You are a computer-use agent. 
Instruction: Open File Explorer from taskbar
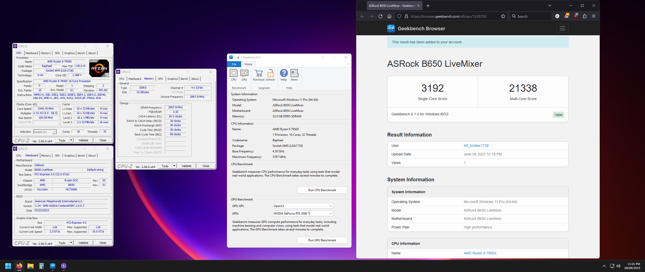click(30, 266)
